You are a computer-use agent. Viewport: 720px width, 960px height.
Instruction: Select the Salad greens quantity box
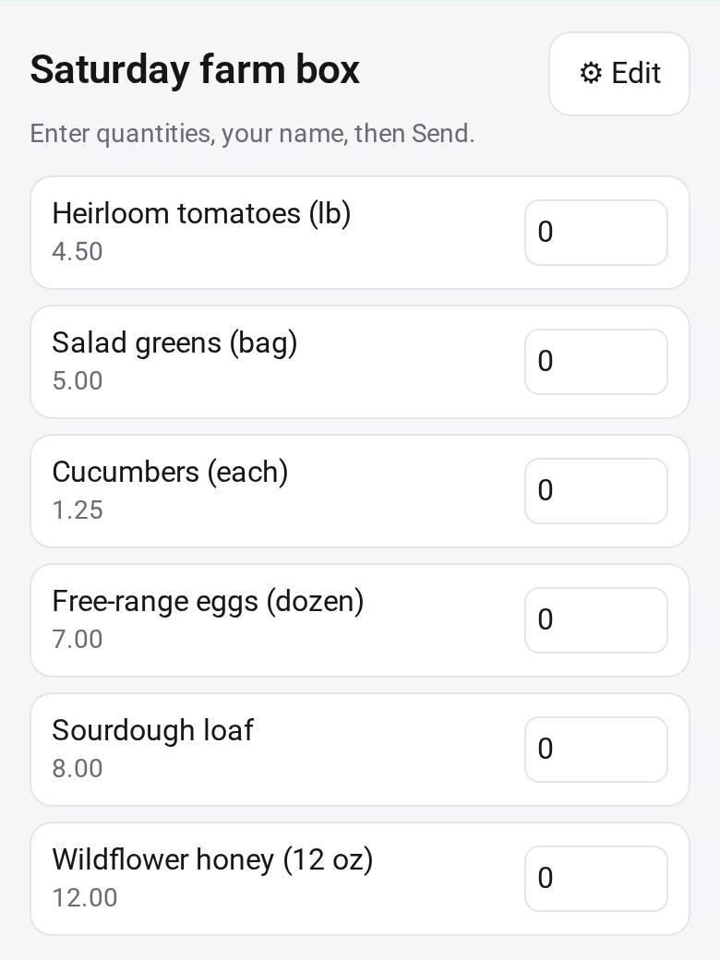(595, 362)
